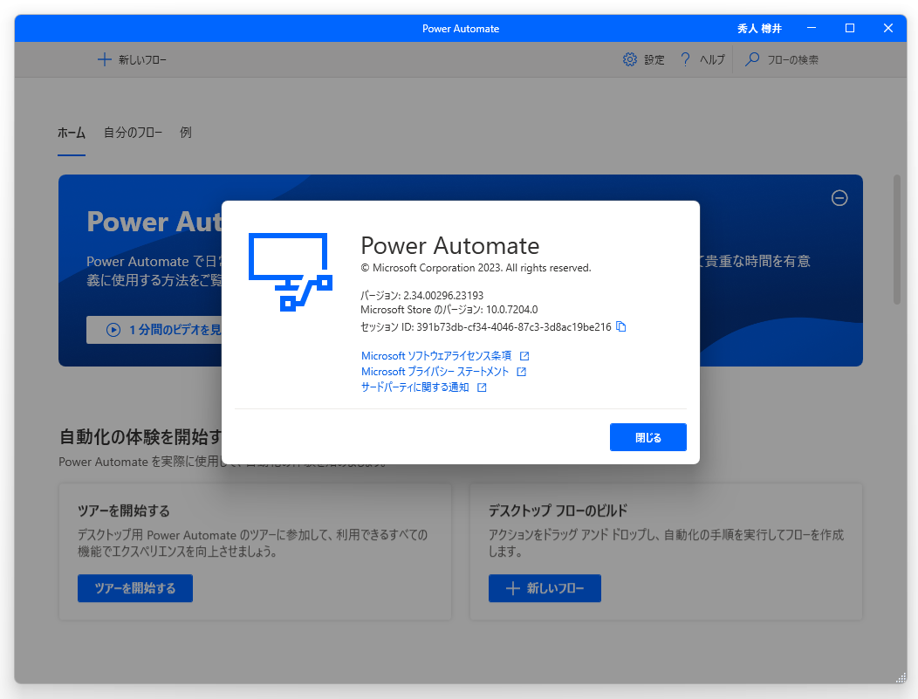Switch to the 自分のフロー tab
This screenshot has height=699, width=918.
(133, 133)
